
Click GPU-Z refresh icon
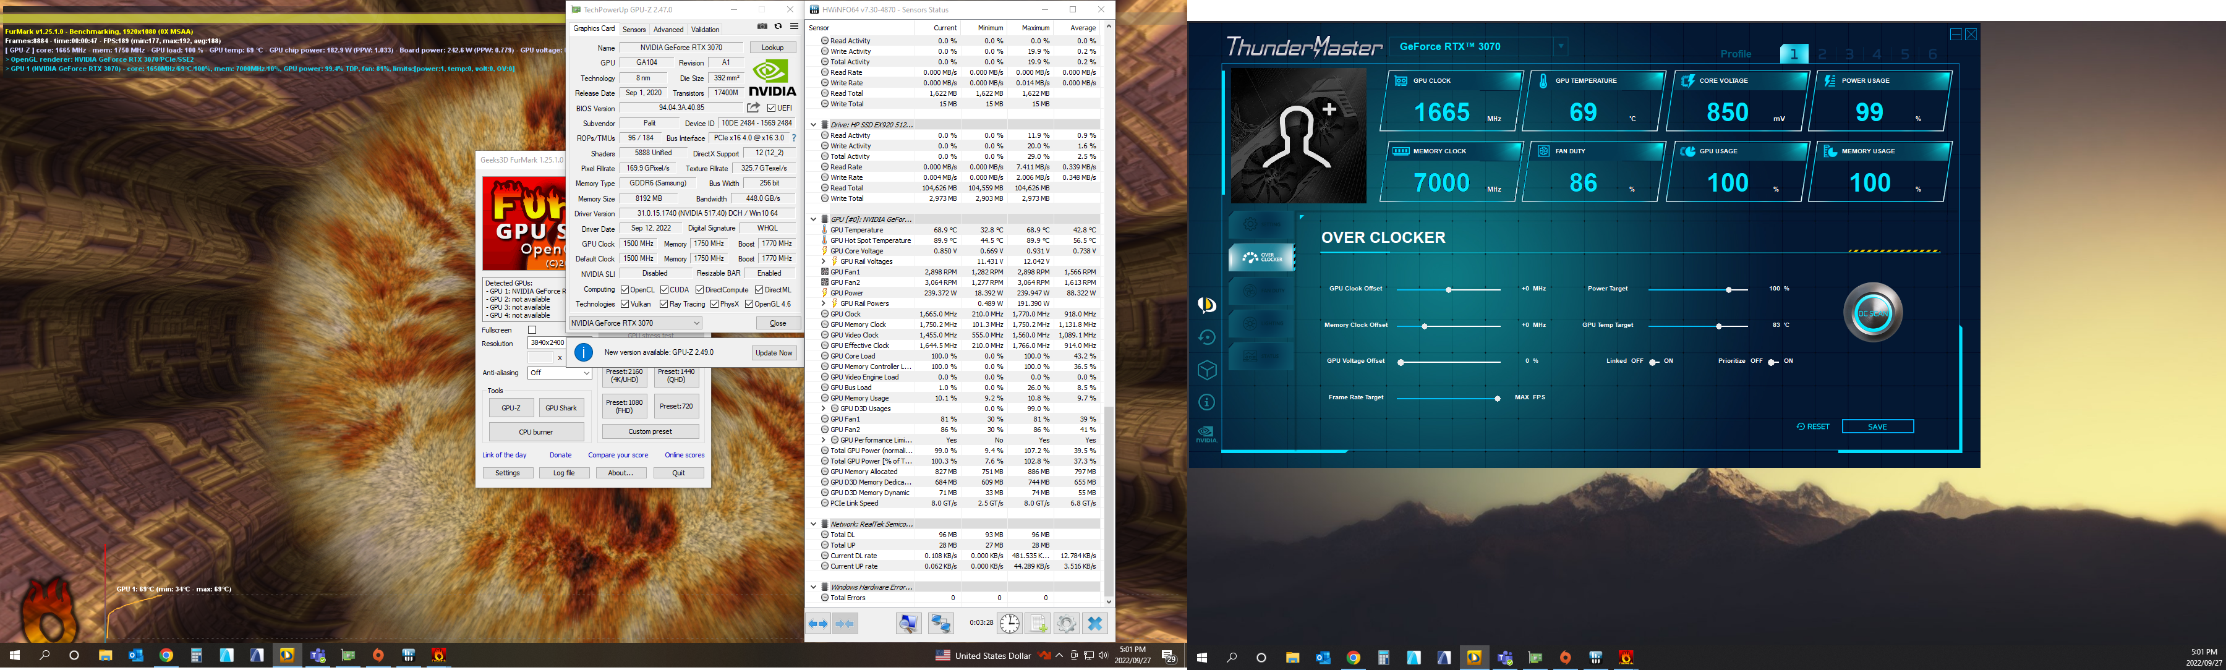coord(778,27)
